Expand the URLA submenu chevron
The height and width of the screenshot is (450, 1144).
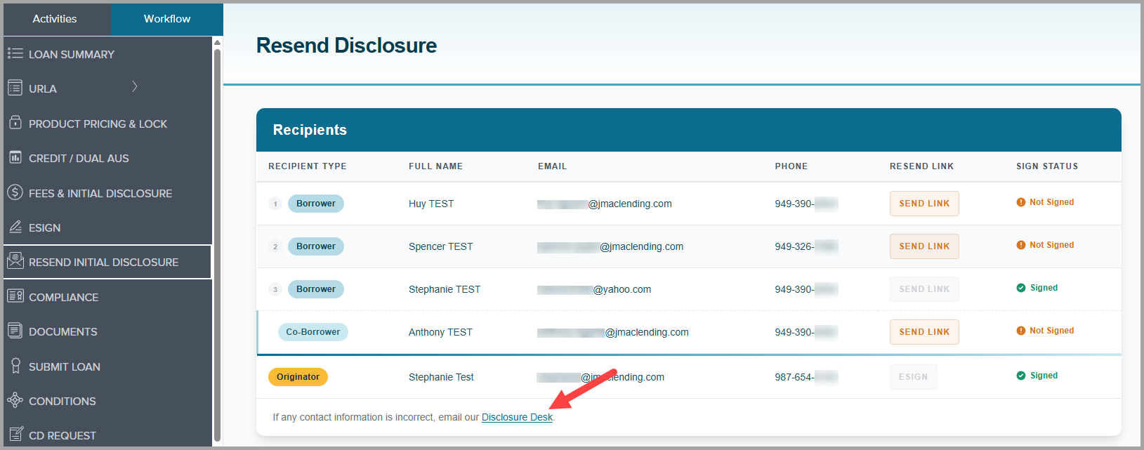pyautogui.click(x=135, y=87)
